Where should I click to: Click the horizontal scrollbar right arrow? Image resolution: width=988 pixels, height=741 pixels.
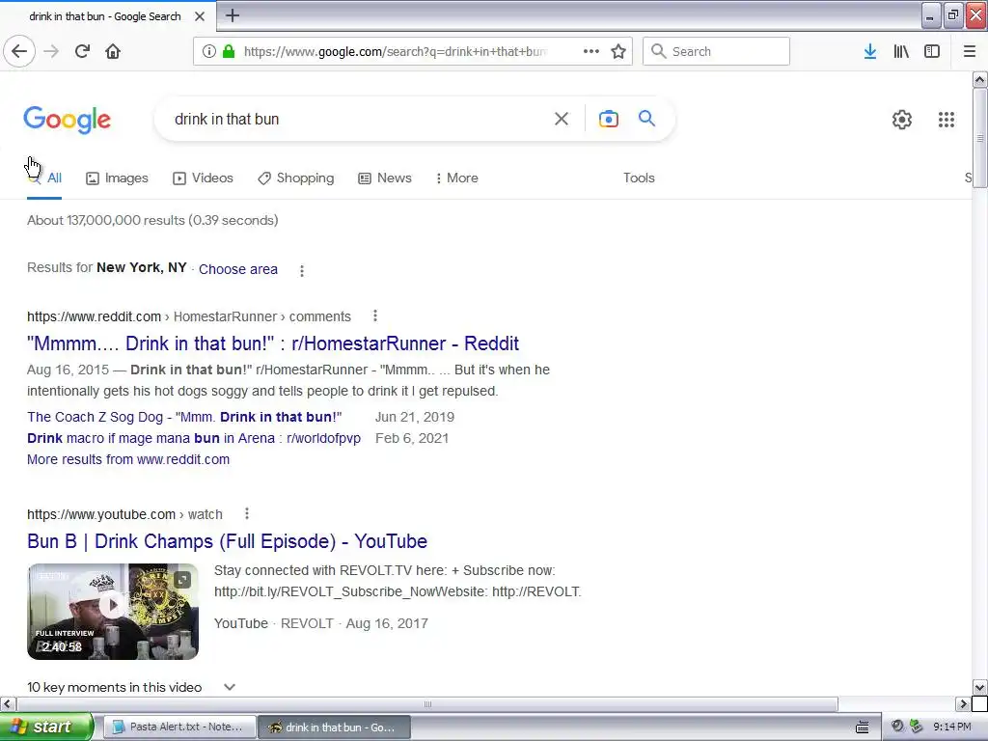(x=963, y=703)
